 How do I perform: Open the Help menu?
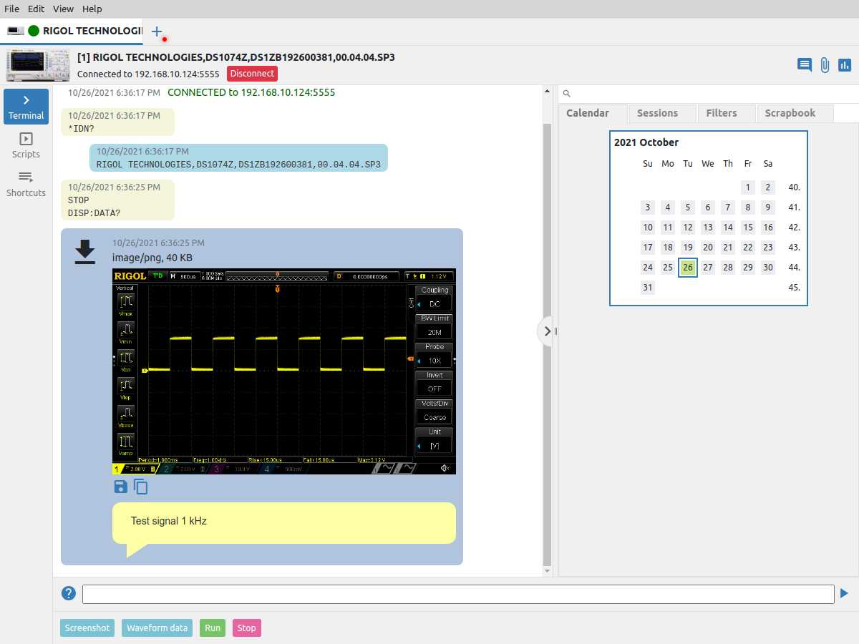92,9
